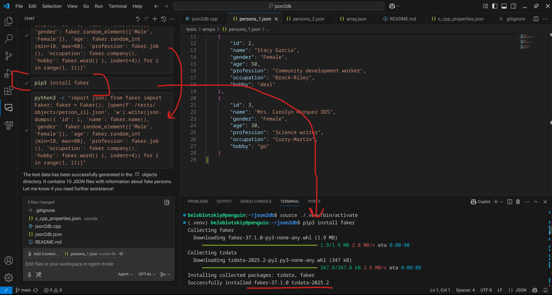The height and width of the screenshot is (295, 552).
Task: Switch to PROBLEMS panel tab
Action: coord(198,202)
